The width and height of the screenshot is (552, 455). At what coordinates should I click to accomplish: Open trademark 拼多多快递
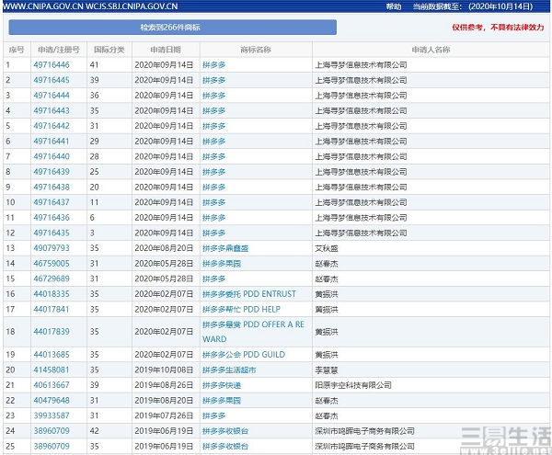click(222, 385)
